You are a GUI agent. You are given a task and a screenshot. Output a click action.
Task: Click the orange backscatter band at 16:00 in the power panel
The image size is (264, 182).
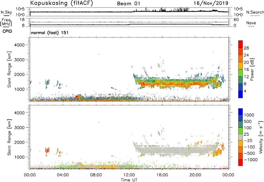tap(162, 83)
